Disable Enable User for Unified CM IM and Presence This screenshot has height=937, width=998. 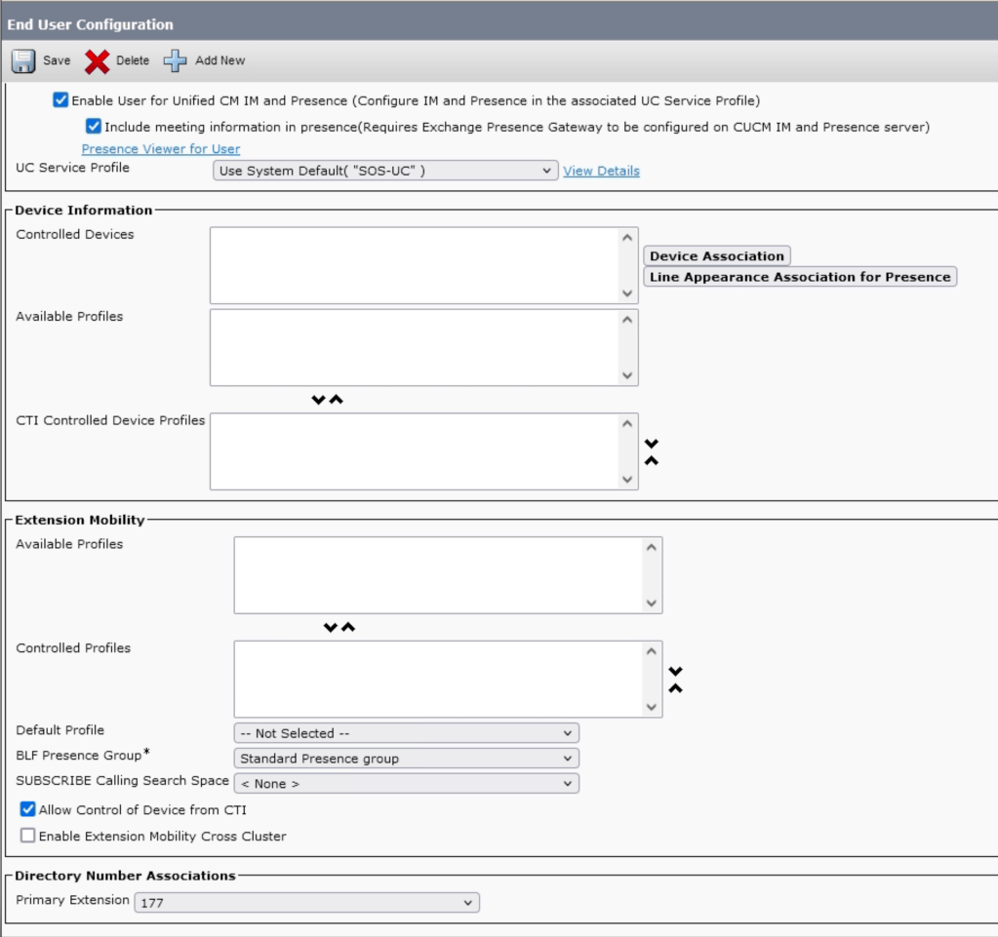click(61, 100)
